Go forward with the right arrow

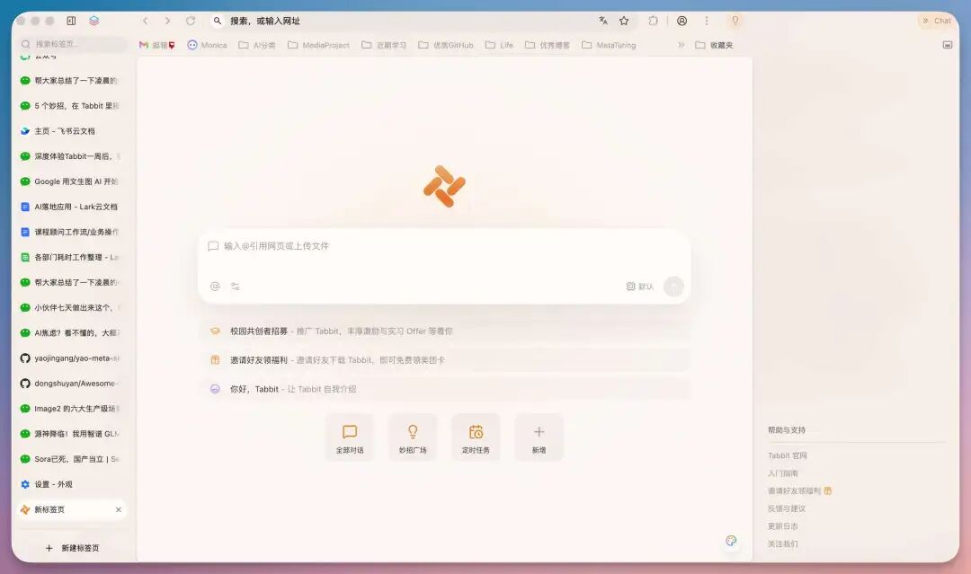[x=167, y=21]
